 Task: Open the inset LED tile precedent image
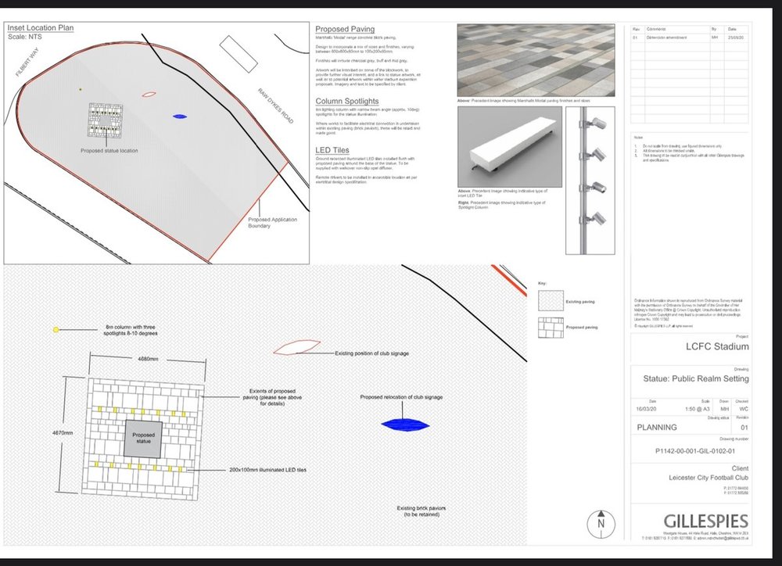[510, 147]
